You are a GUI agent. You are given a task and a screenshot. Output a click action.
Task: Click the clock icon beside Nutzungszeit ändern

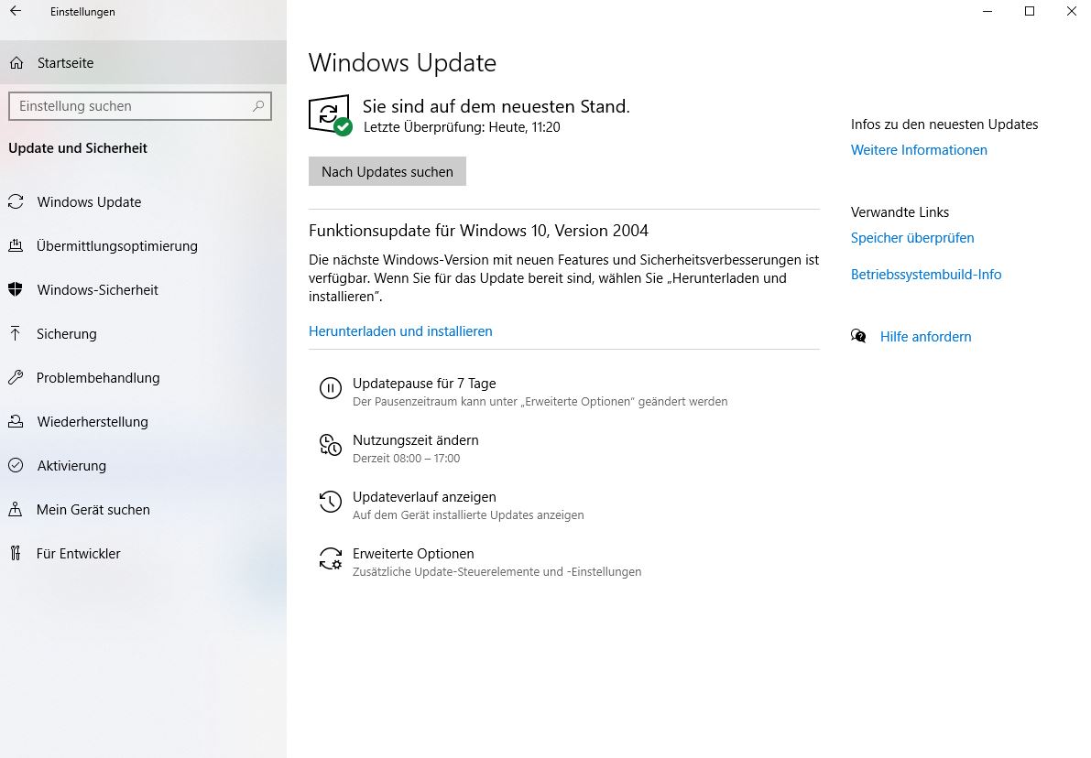tap(331, 445)
